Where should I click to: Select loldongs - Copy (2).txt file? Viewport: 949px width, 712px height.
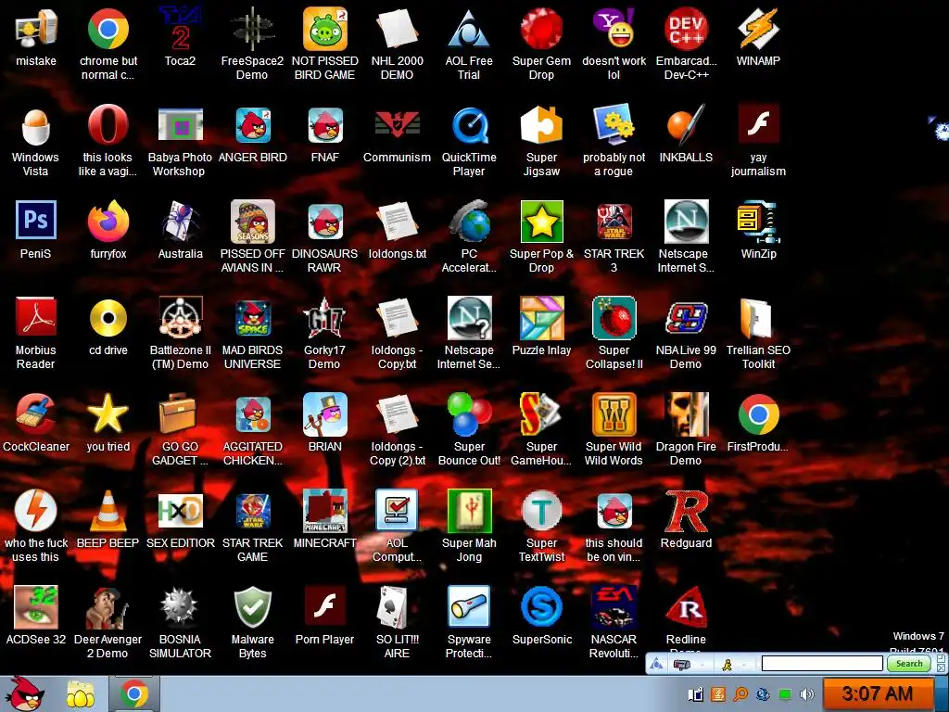(397, 414)
